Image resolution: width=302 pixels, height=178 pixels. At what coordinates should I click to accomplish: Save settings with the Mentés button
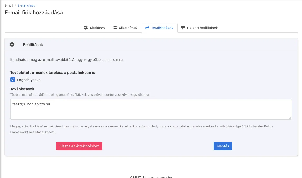point(223,146)
